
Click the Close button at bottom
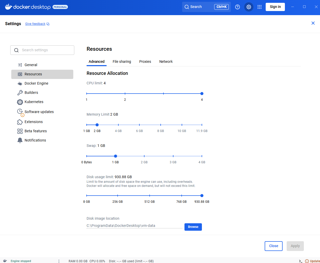click(x=274, y=246)
